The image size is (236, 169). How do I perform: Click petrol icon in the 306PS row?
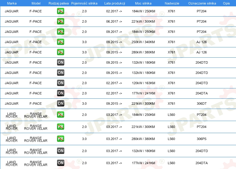[x=61, y=139]
